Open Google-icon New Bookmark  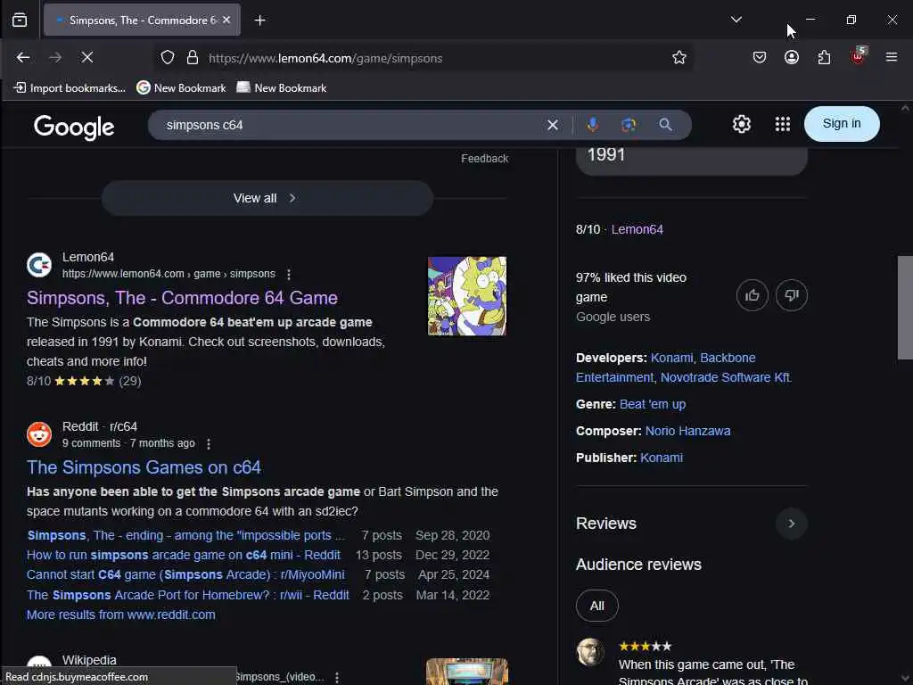tap(181, 88)
